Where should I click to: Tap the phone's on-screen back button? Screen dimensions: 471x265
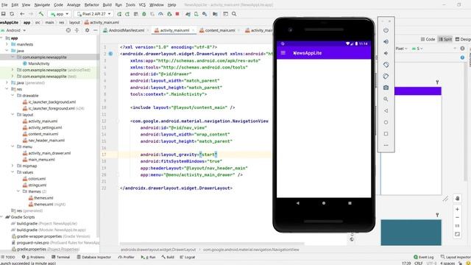297,203
